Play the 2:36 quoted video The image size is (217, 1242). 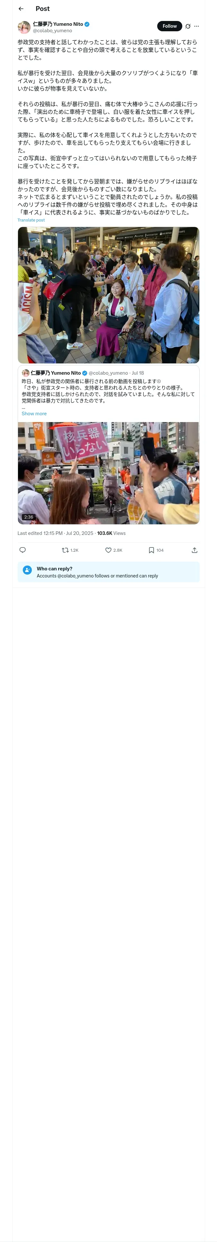coord(108,472)
